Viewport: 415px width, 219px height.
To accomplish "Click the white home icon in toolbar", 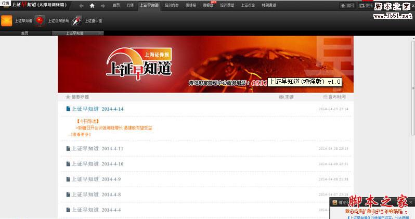I will pyautogui.click(x=92, y=6).
